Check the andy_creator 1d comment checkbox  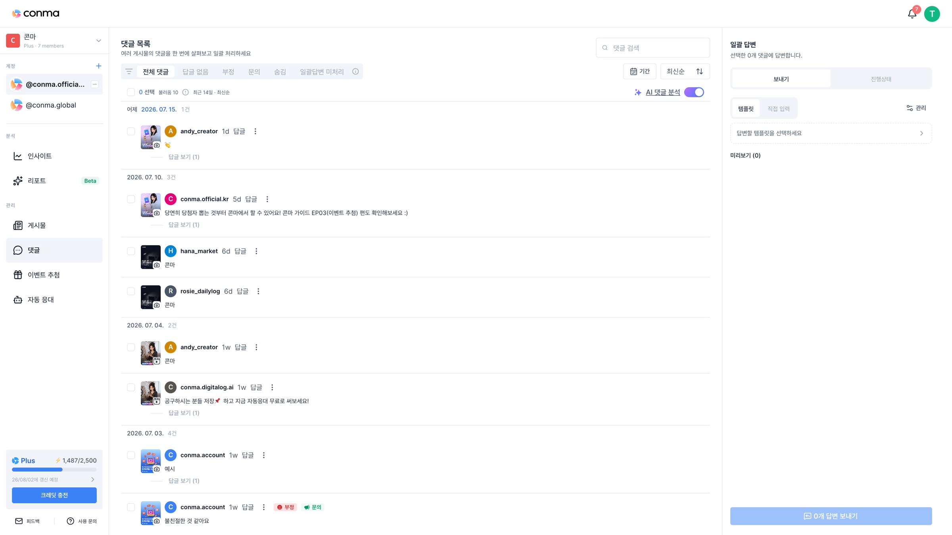pyautogui.click(x=131, y=132)
